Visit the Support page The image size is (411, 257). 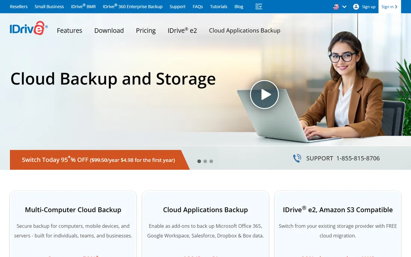177,7
